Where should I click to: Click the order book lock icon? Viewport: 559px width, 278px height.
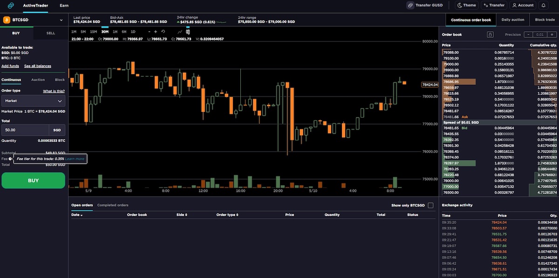(x=490, y=35)
